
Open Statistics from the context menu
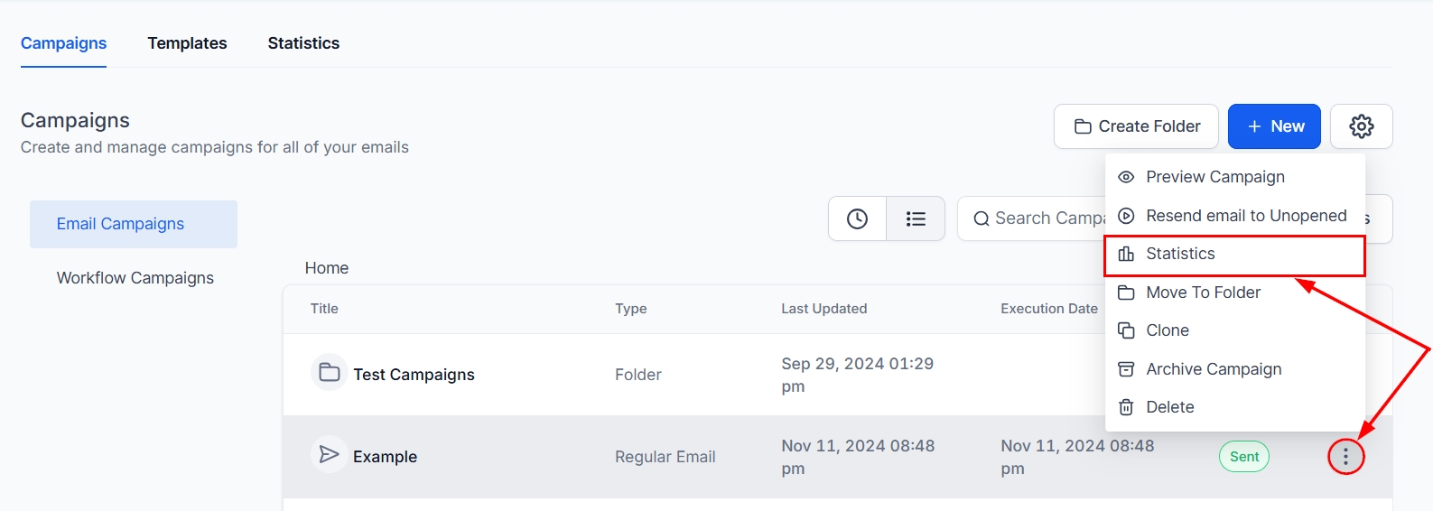tap(1180, 255)
